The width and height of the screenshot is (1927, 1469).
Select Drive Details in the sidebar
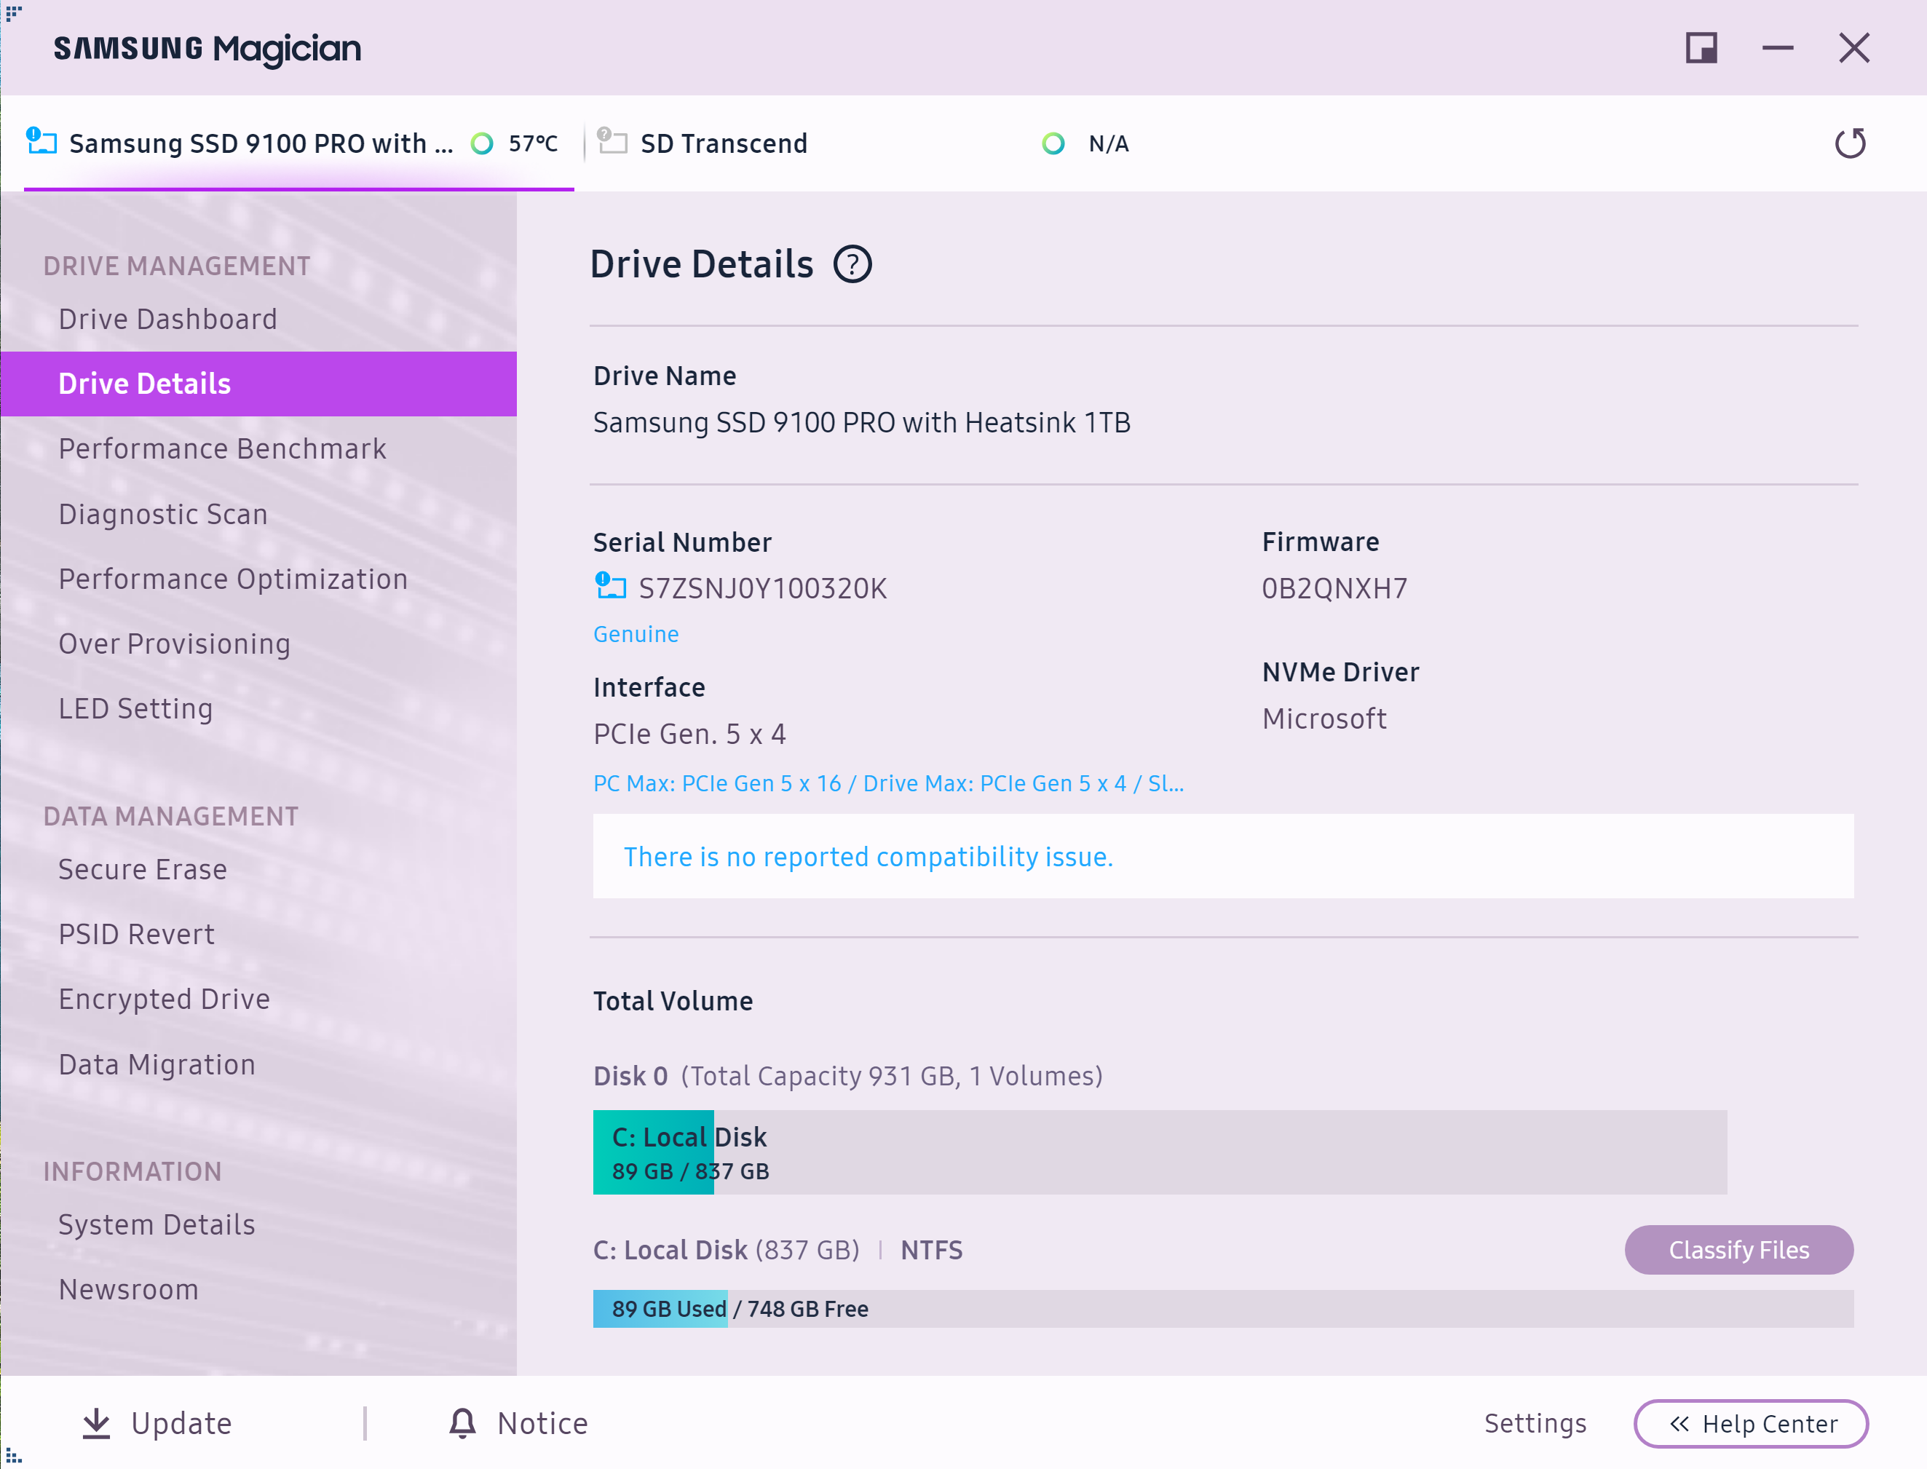click(x=258, y=384)
